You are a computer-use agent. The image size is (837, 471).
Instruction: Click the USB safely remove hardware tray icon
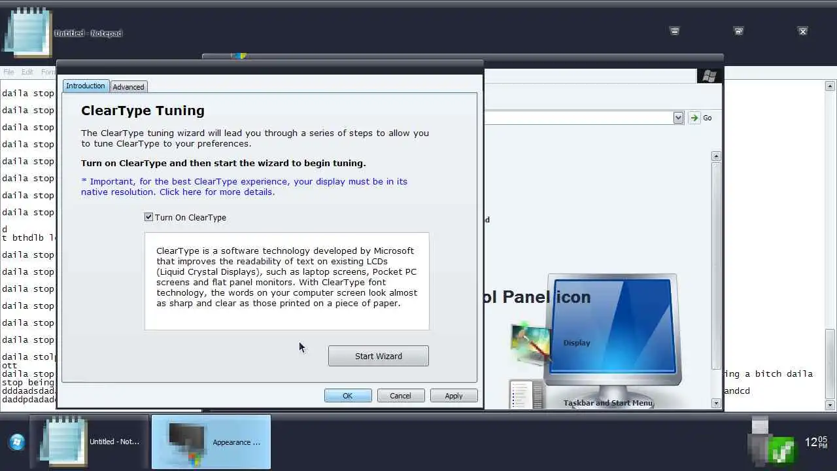click(x=759, y=440)
